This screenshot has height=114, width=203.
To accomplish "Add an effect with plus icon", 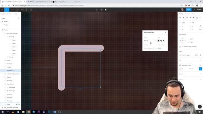I will tap(200, 74).
